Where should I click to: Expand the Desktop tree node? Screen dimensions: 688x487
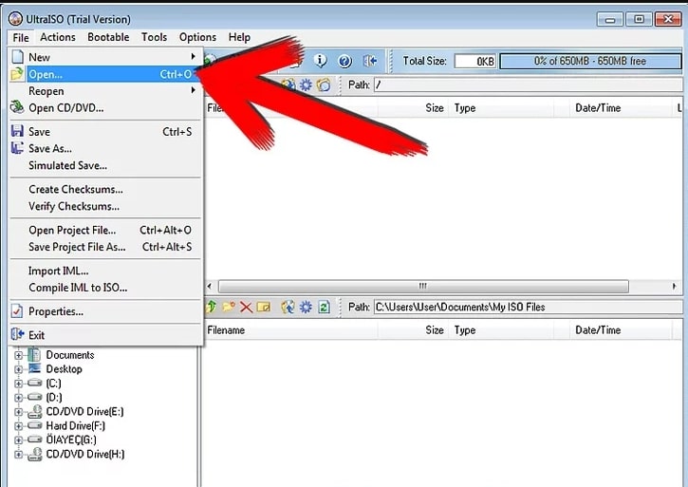pyautogui.click(x=18, y=369)
